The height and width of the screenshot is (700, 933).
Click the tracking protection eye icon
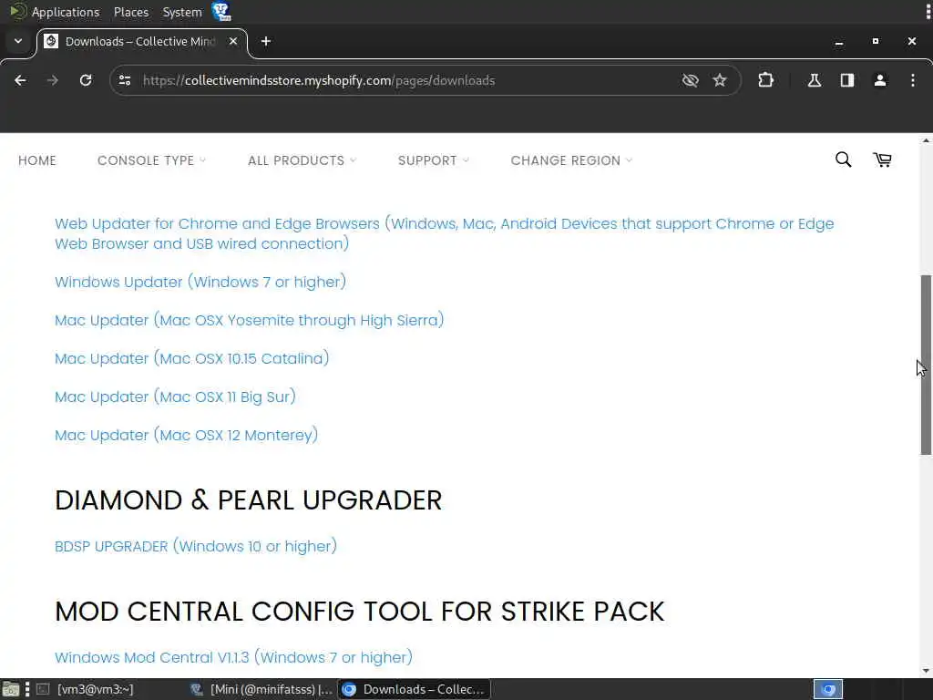(691, 80)
